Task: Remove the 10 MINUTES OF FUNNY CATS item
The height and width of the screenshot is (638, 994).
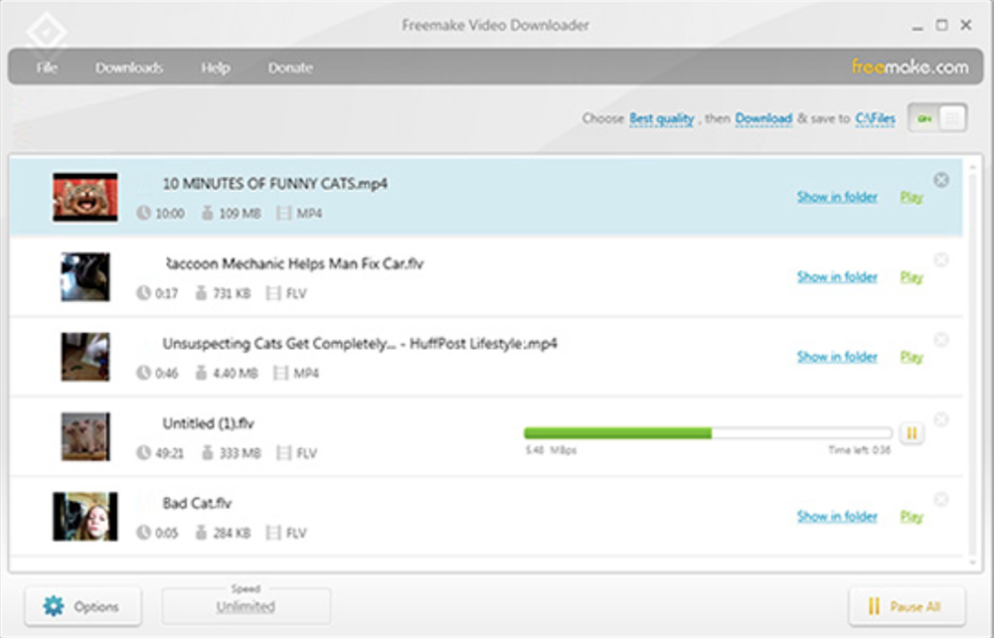Action: [940, 180]
